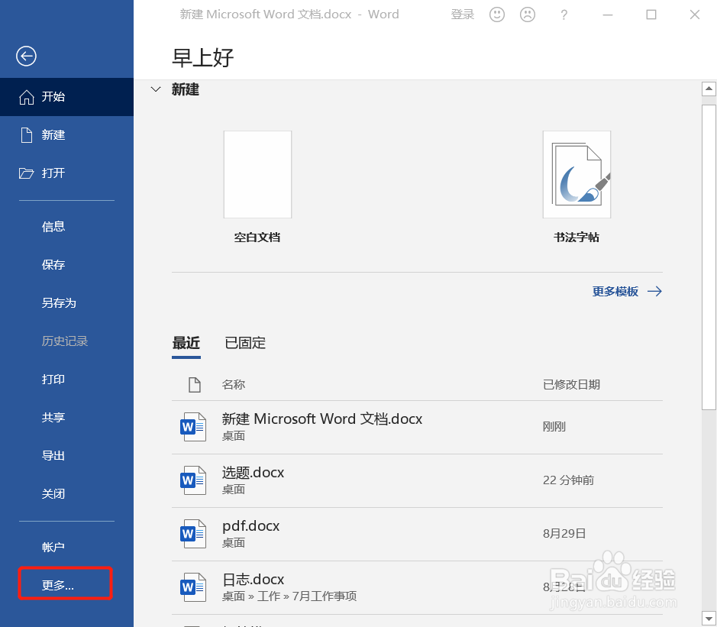Send a frown feedback via sad face icon

[528, 15]
